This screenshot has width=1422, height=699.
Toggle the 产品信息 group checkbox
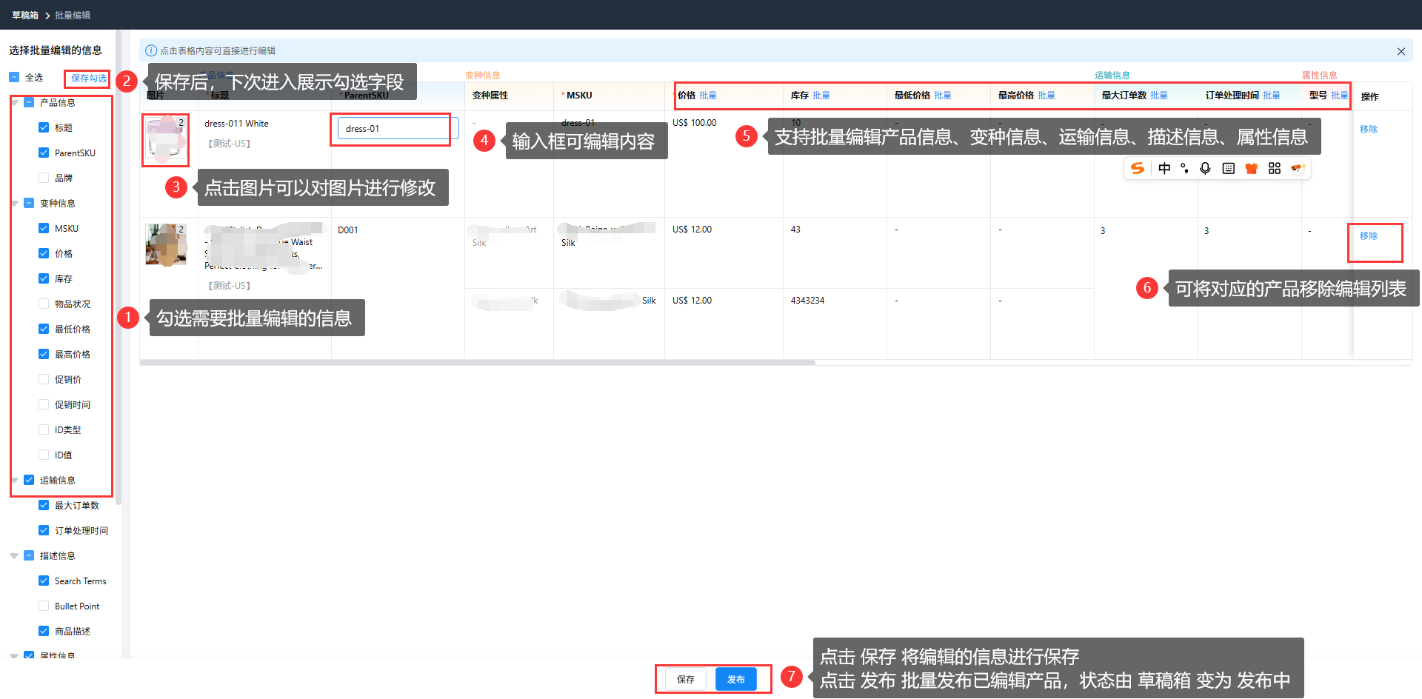[x=29, y=102]
